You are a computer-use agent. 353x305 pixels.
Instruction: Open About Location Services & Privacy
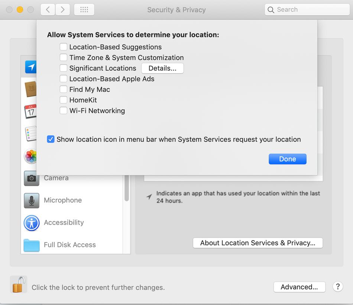pyautogui.click(x=258, y=243)
